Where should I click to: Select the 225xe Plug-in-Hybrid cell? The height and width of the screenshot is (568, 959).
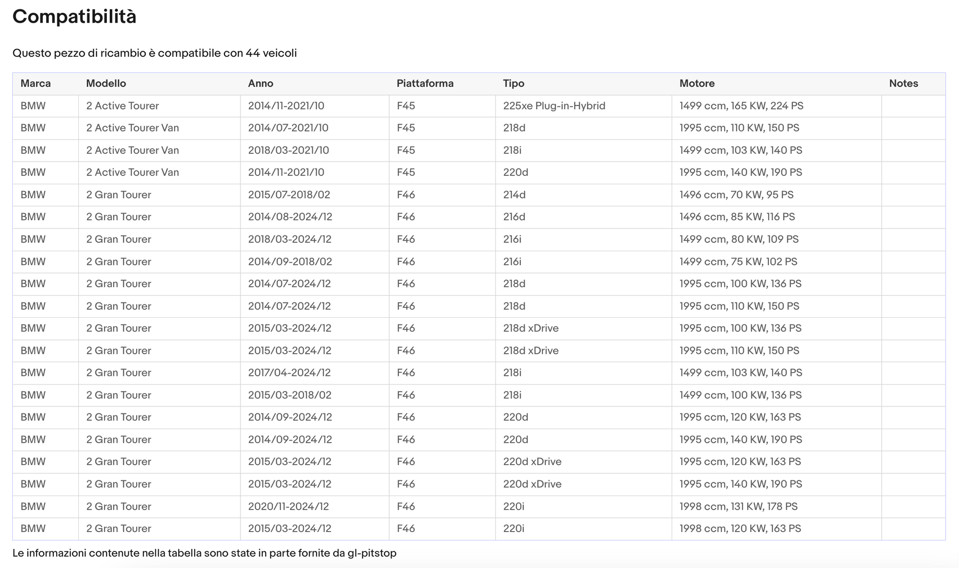pos(583,106)
